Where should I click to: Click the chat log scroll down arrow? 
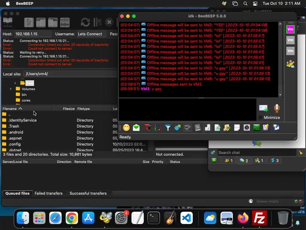(x=280, y=95)
